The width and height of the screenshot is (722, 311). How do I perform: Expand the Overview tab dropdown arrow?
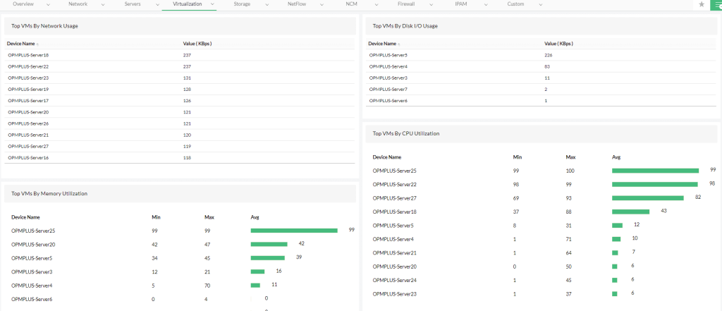47,4
